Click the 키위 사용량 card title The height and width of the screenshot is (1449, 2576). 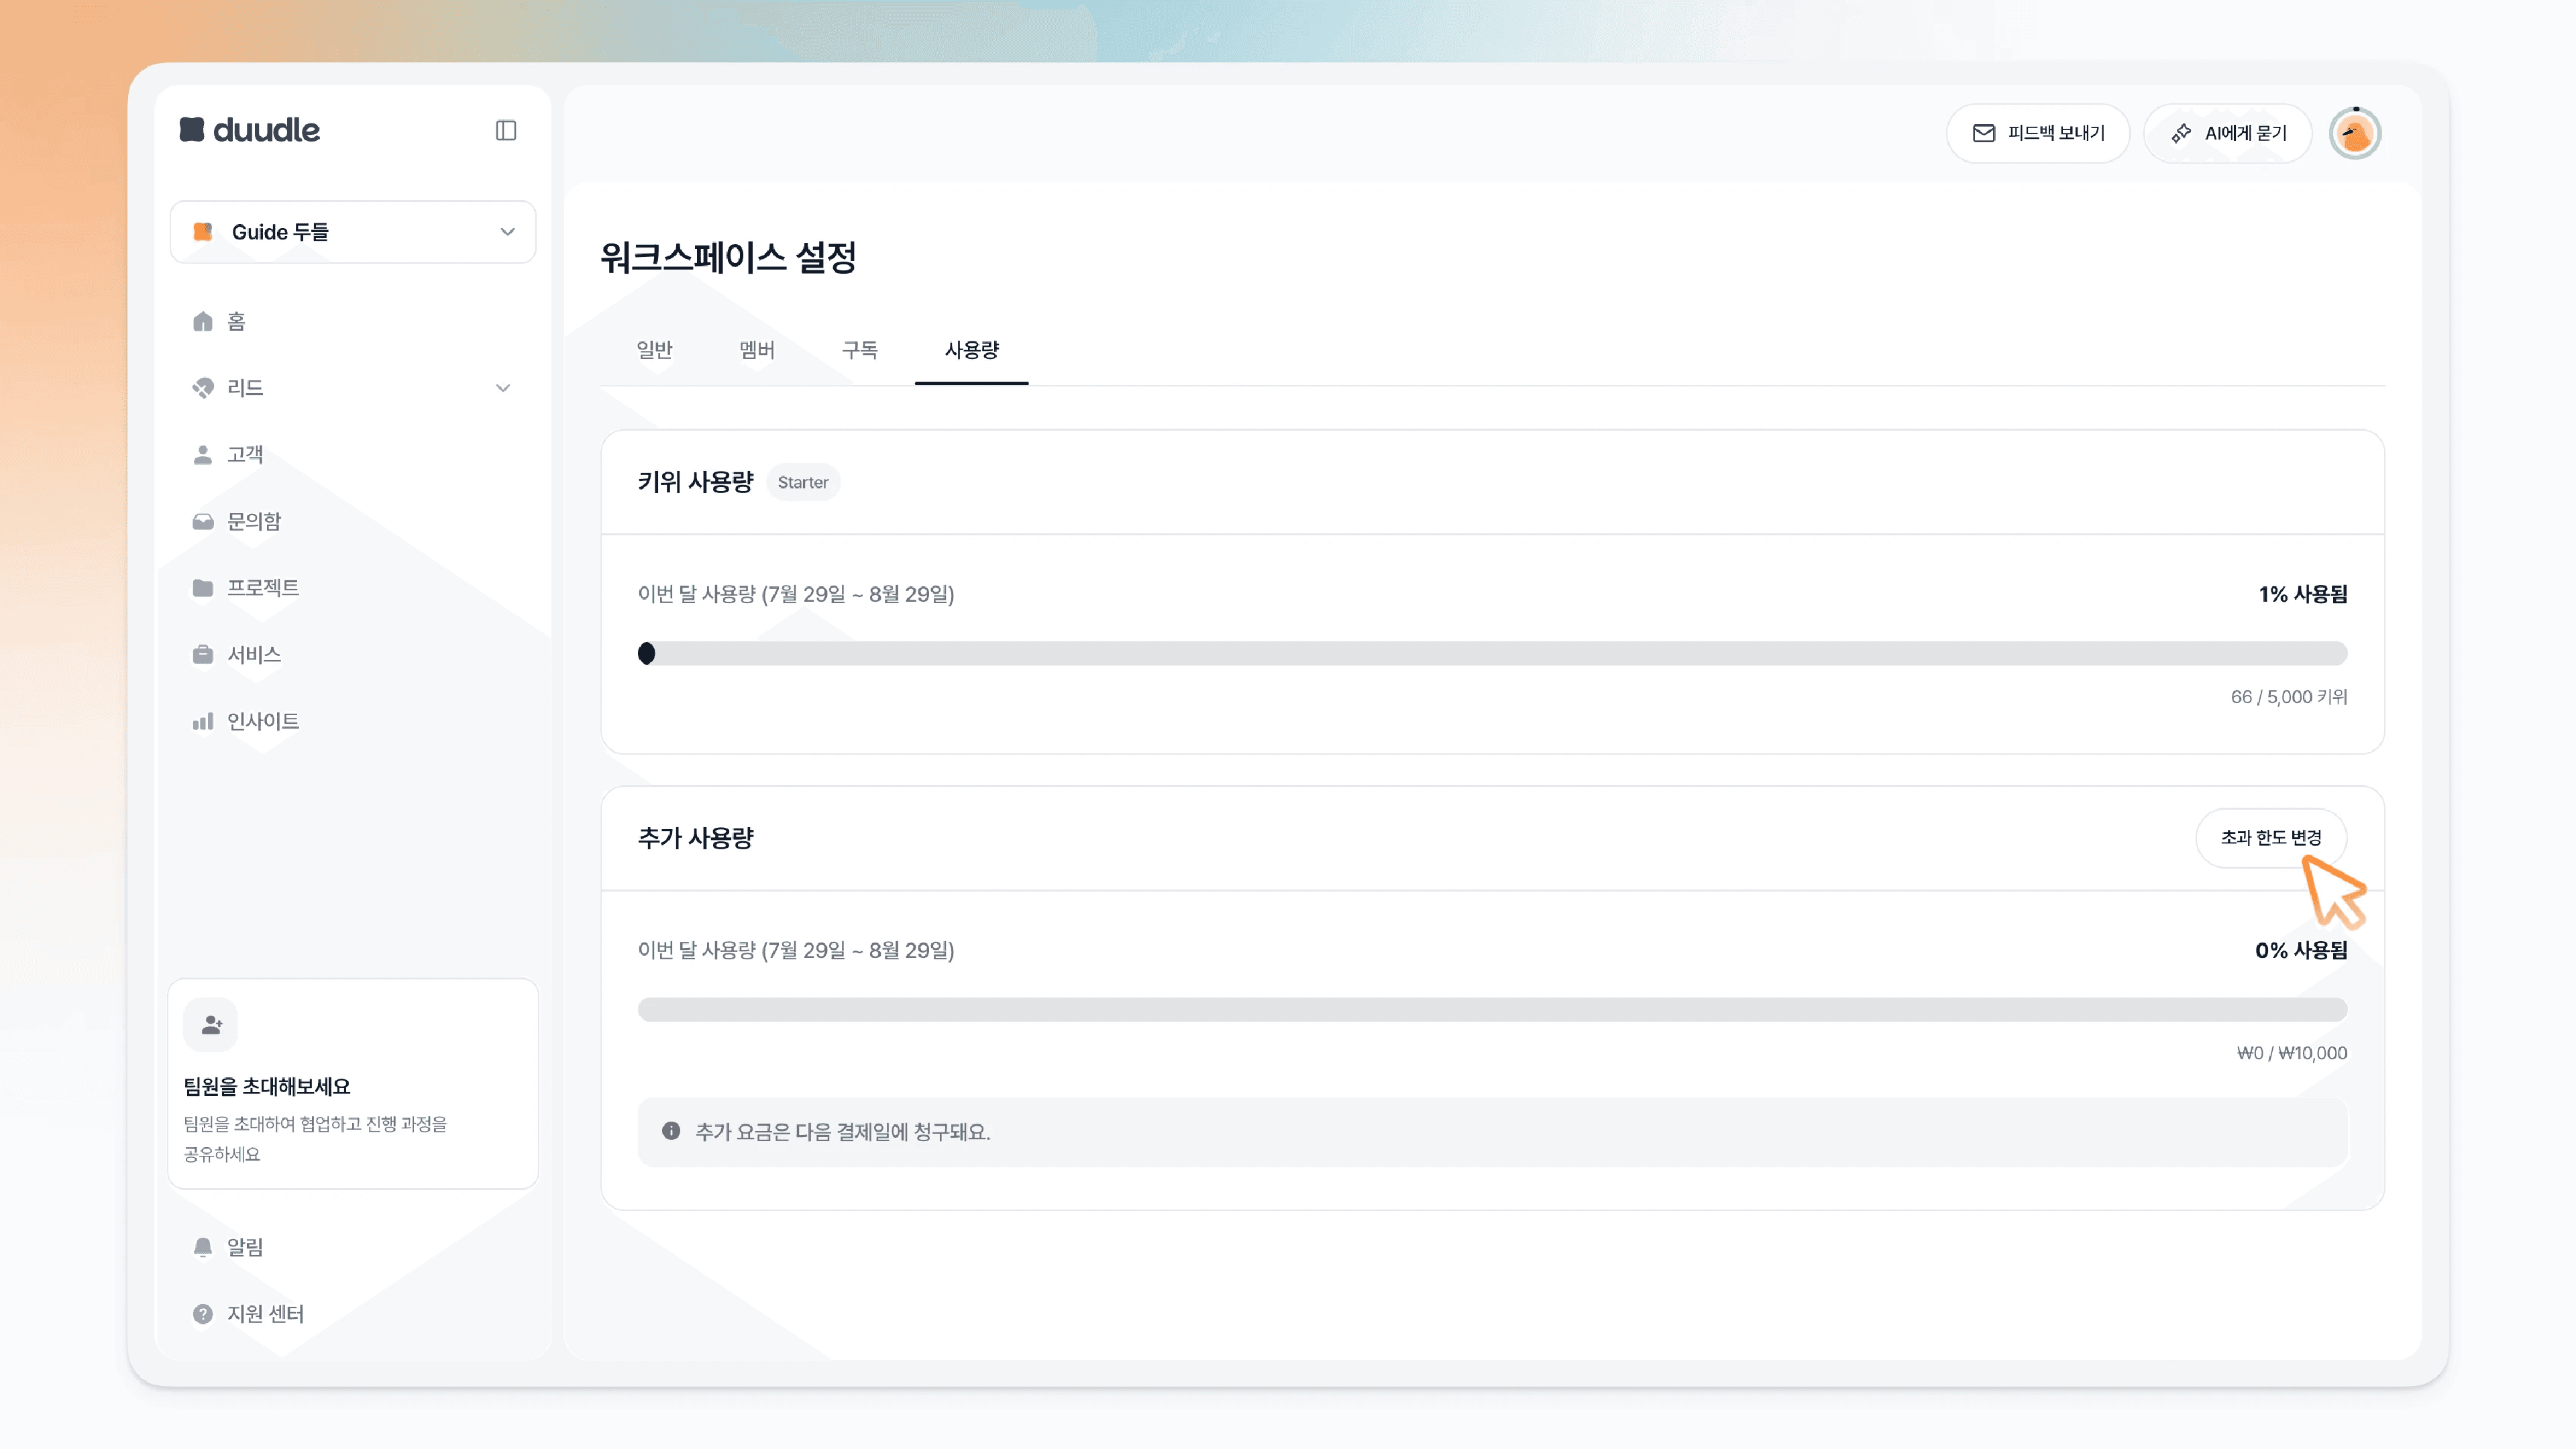click(x=696, y=482)
